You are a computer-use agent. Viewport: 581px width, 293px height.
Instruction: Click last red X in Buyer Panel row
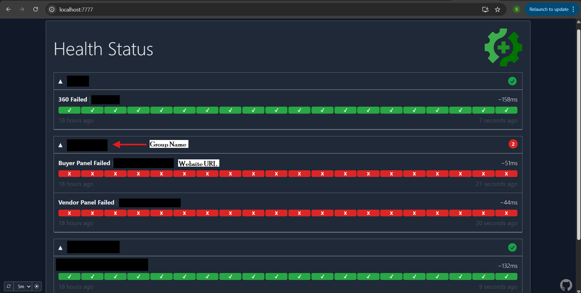[506, 174]
